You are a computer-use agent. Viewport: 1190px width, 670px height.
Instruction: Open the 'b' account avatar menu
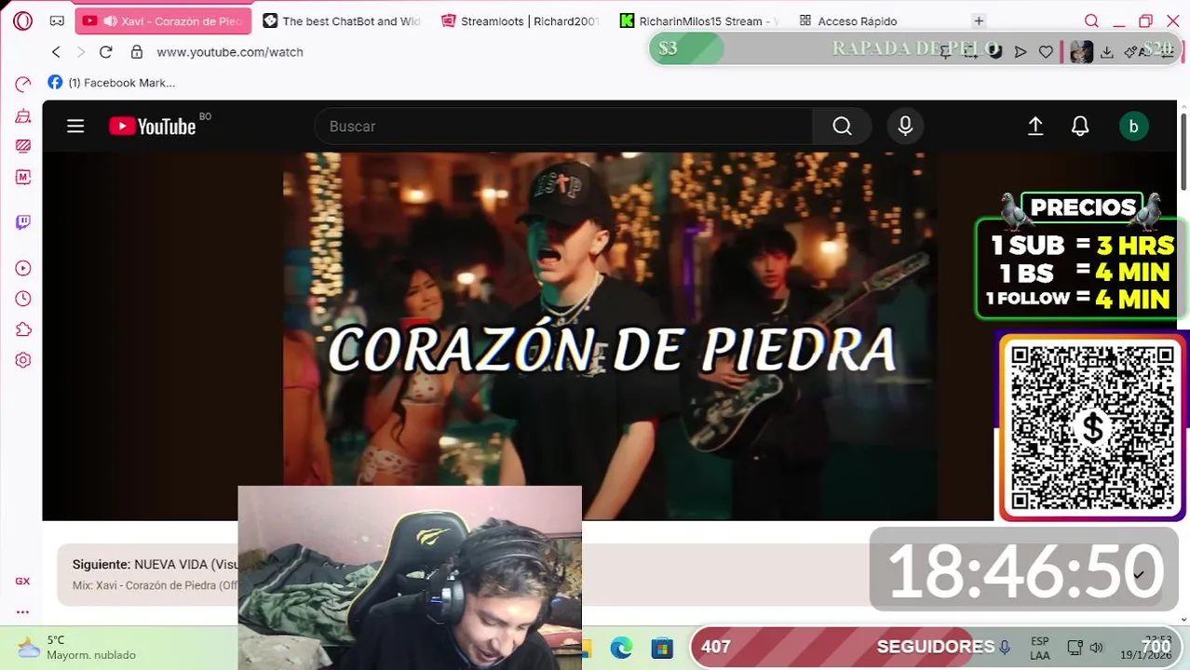click(1133, 127)
